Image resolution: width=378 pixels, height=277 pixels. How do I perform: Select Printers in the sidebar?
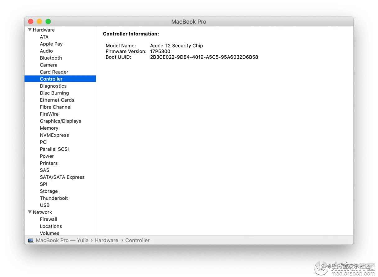pyautogui.click(x=48, y=163)
